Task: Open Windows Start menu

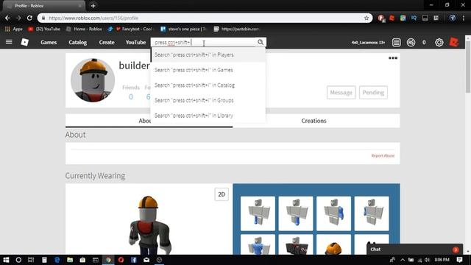Action: click(x=6, y=260)
